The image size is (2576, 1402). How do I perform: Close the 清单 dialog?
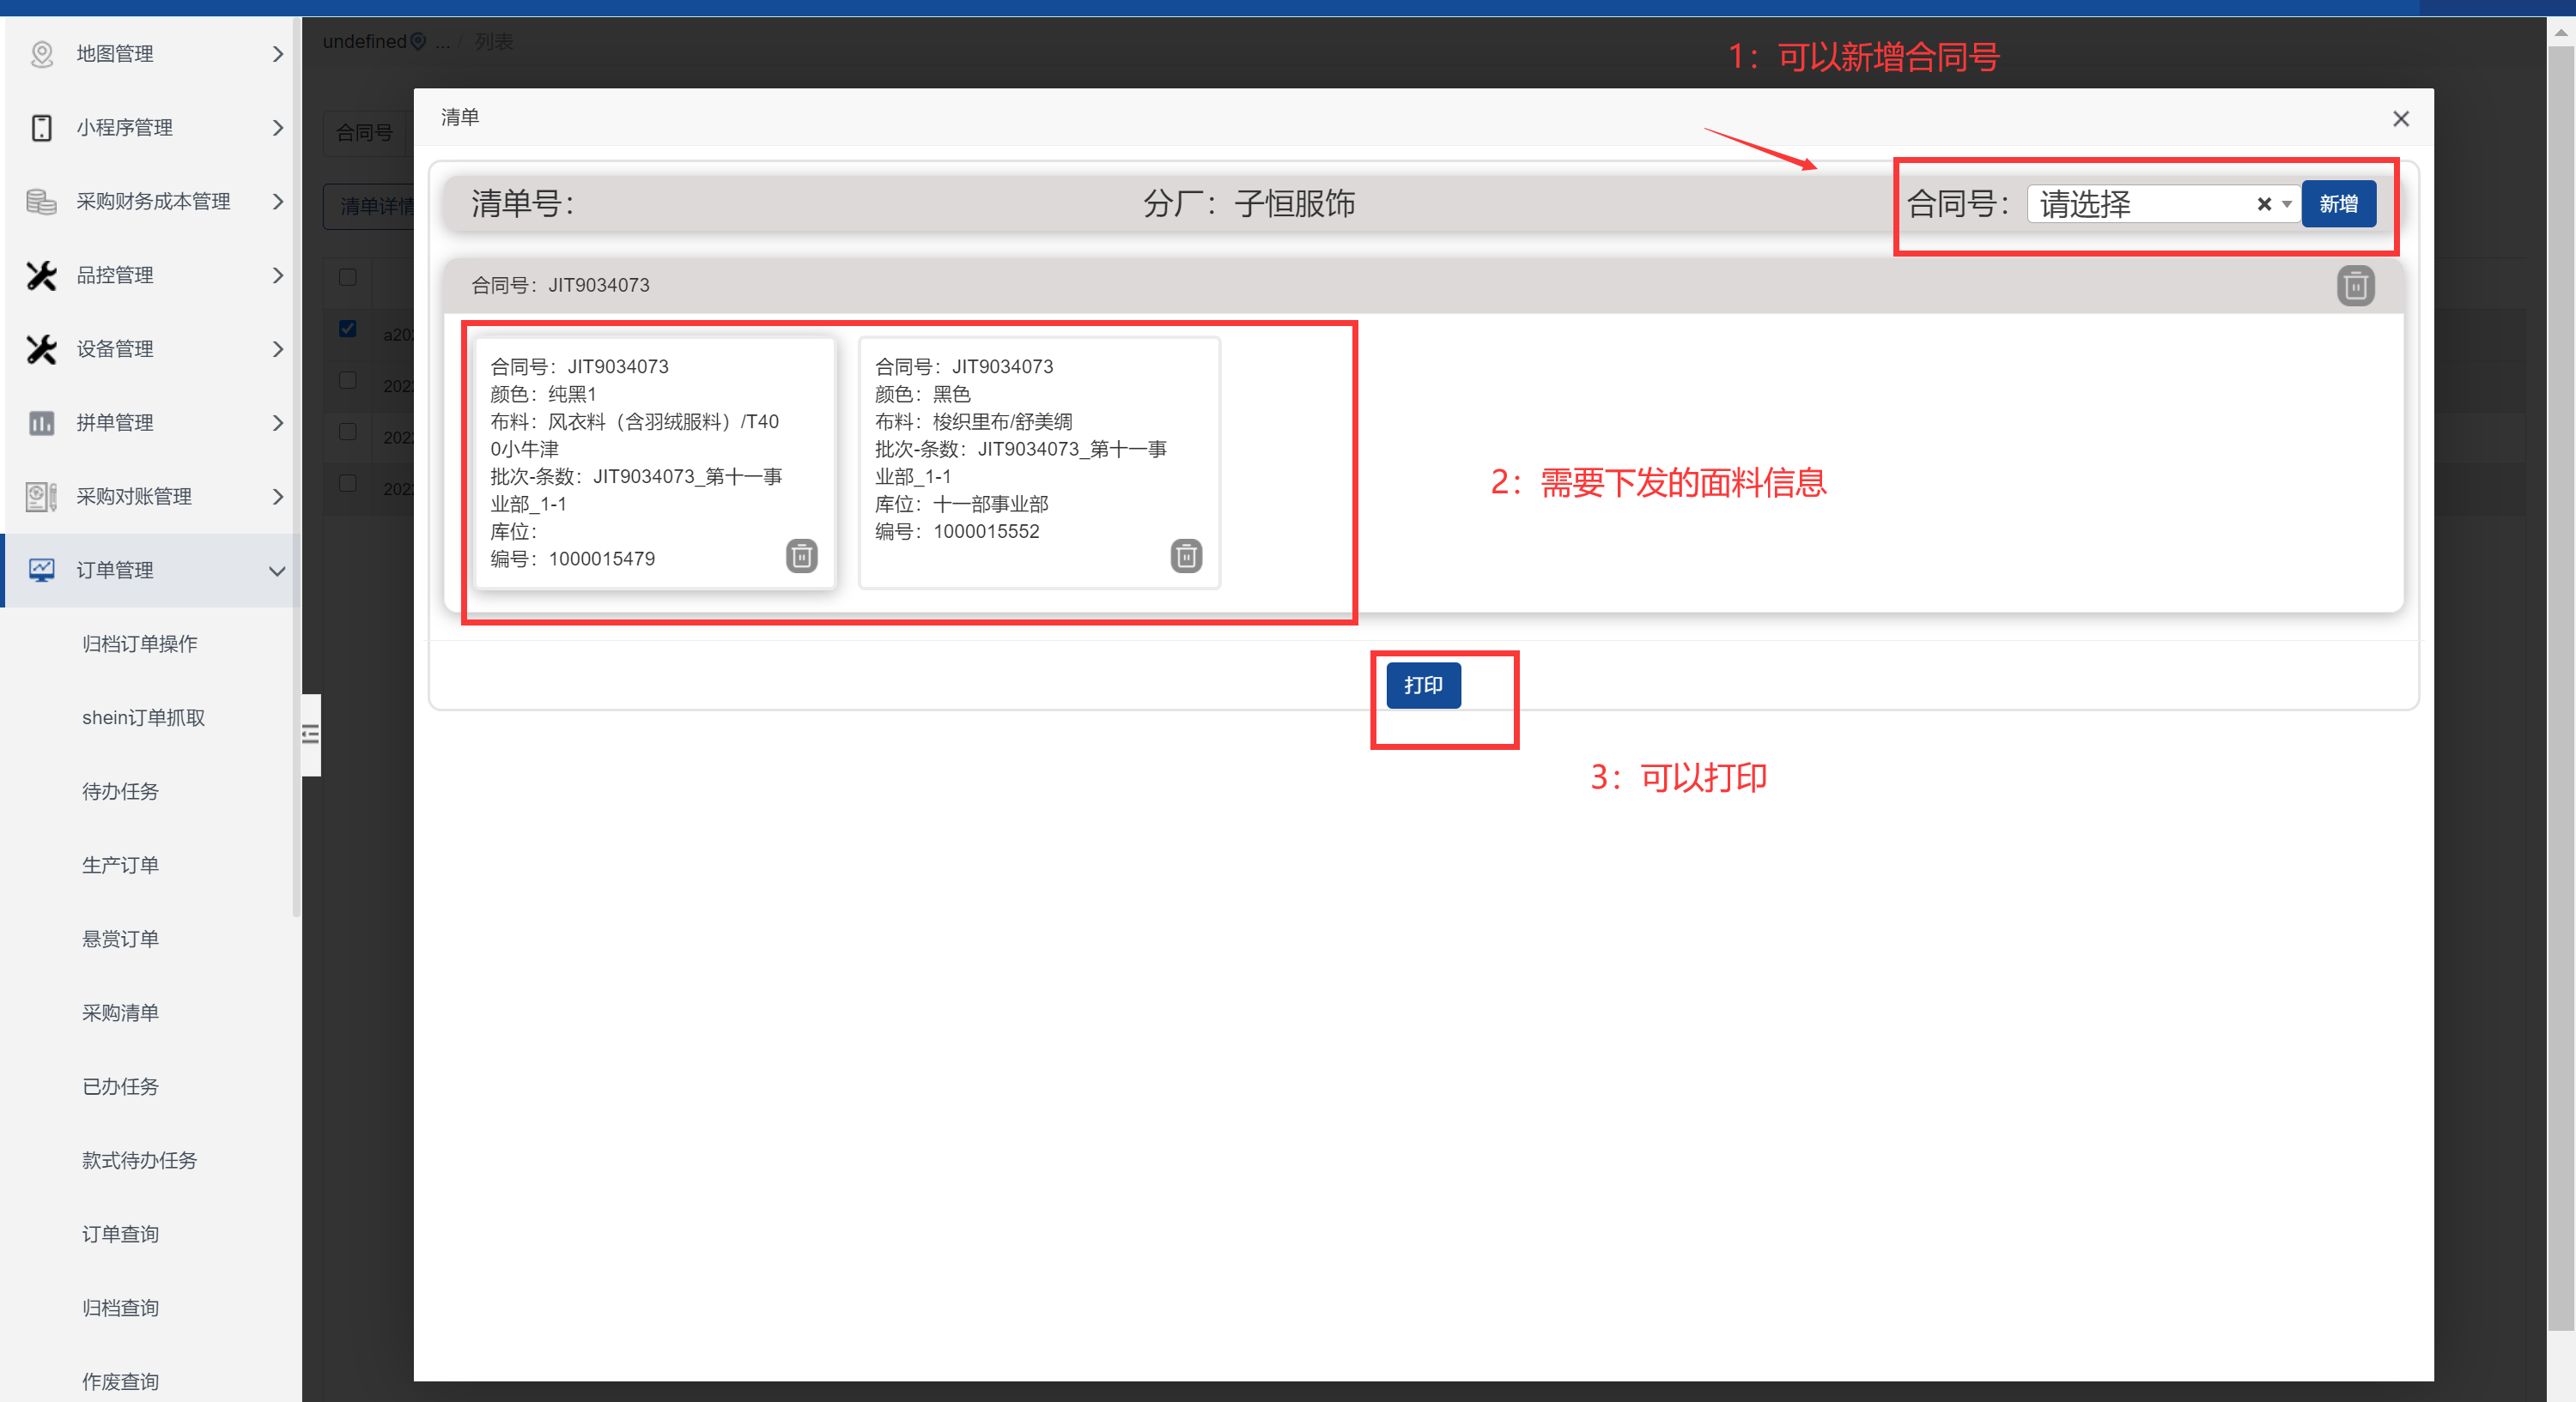coord(2400,119)
